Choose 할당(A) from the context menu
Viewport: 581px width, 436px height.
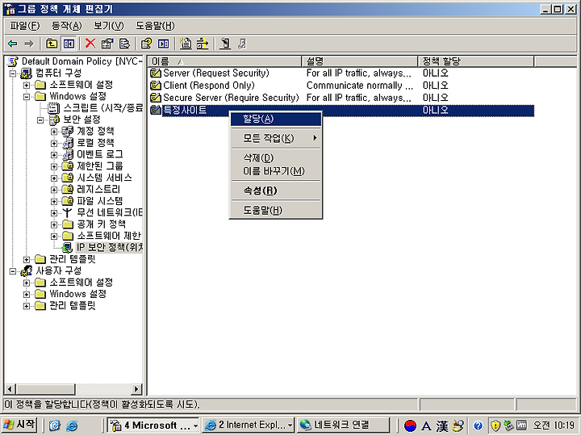pyautogui.click(x=276, y=119)
